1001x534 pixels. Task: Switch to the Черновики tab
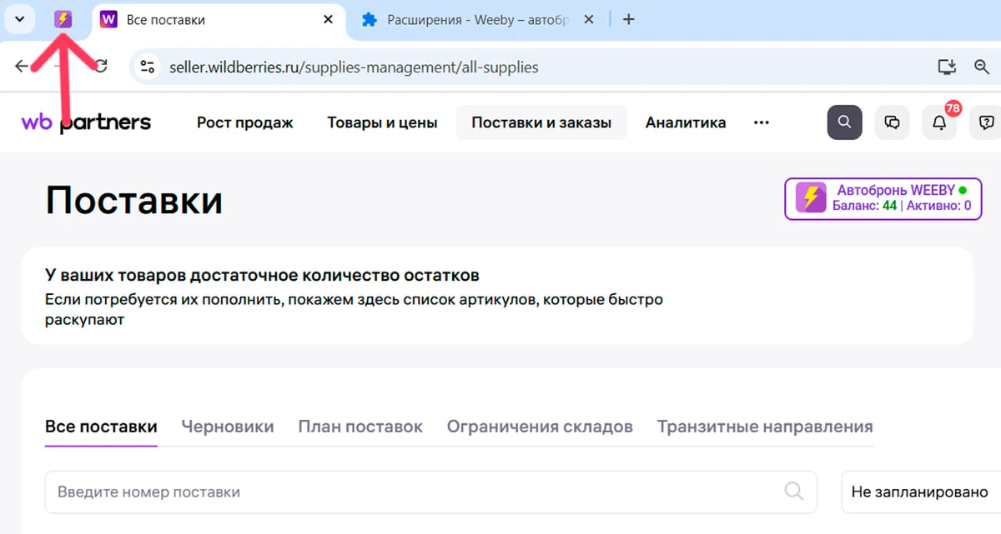pos(228,427)
